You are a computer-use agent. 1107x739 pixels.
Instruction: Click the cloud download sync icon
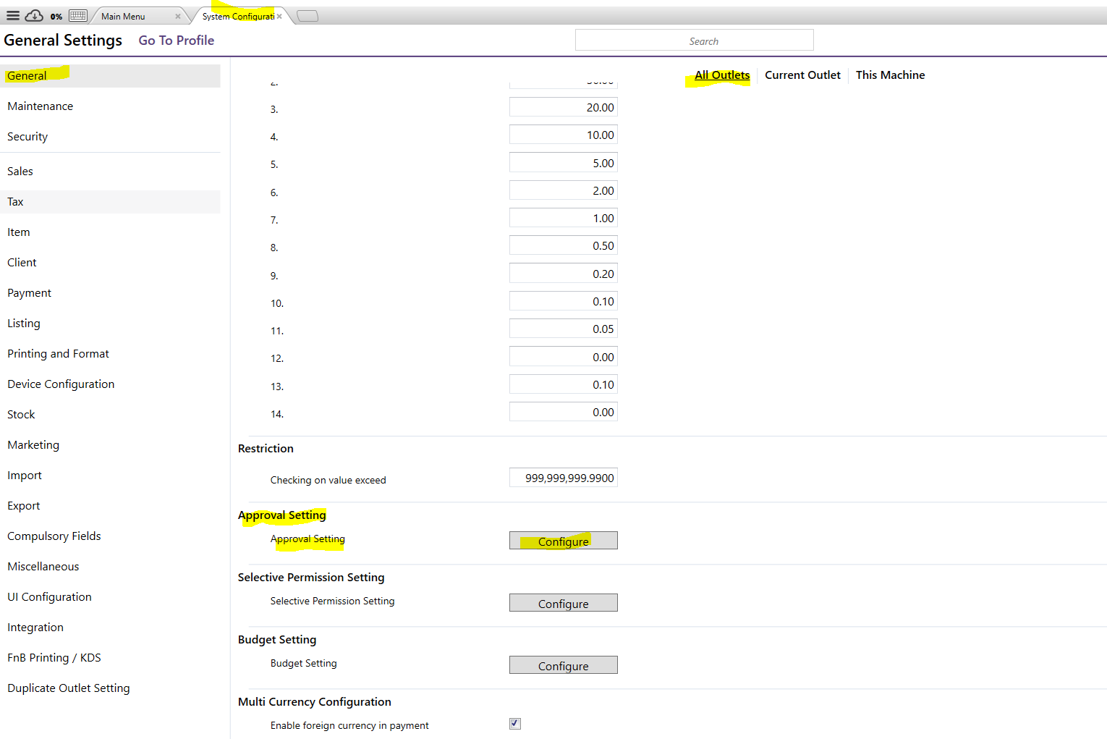pos(34,15)
